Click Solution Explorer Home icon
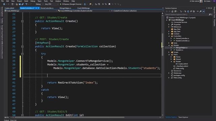216x121 pixels. (172, 11)
